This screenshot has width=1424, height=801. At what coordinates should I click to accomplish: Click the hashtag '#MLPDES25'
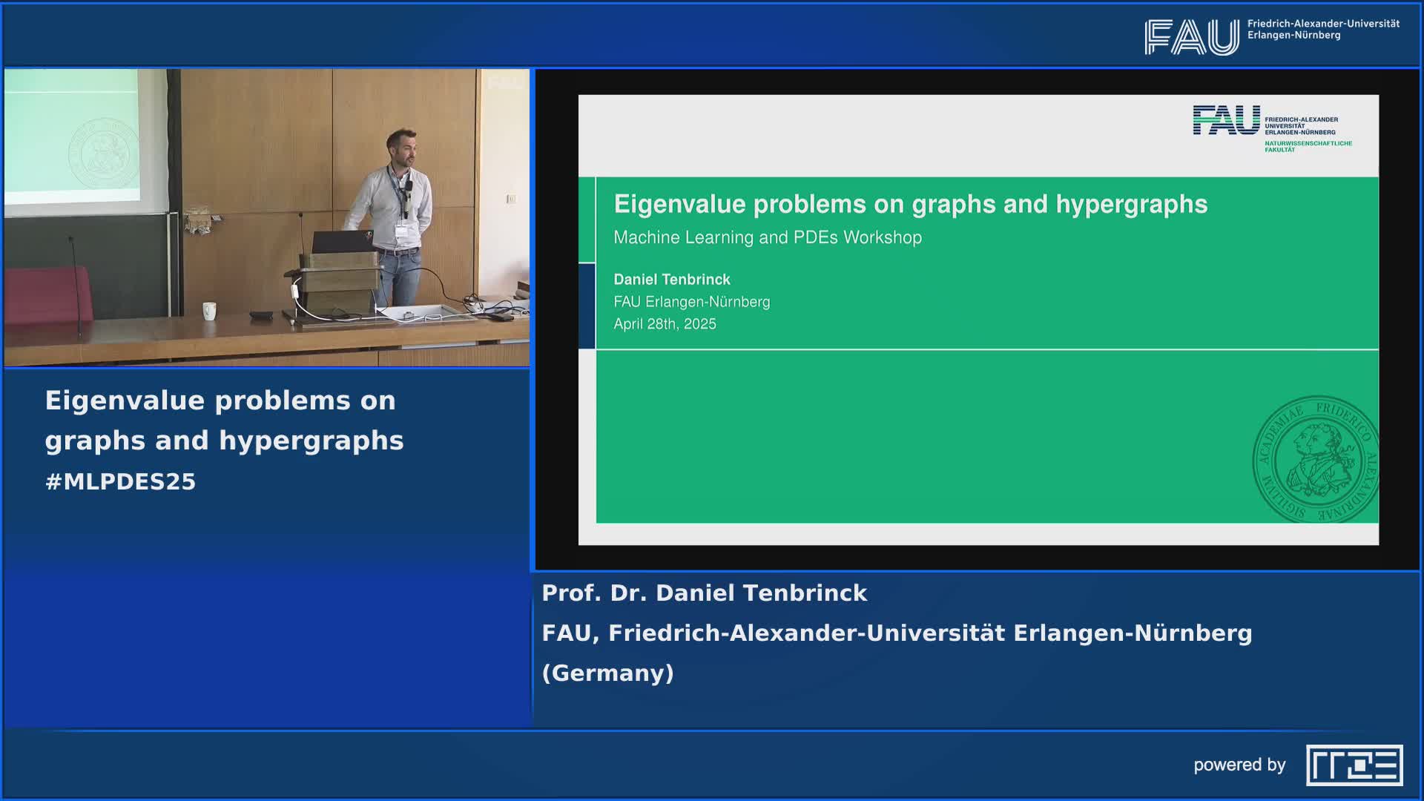(x=120, y=482)
